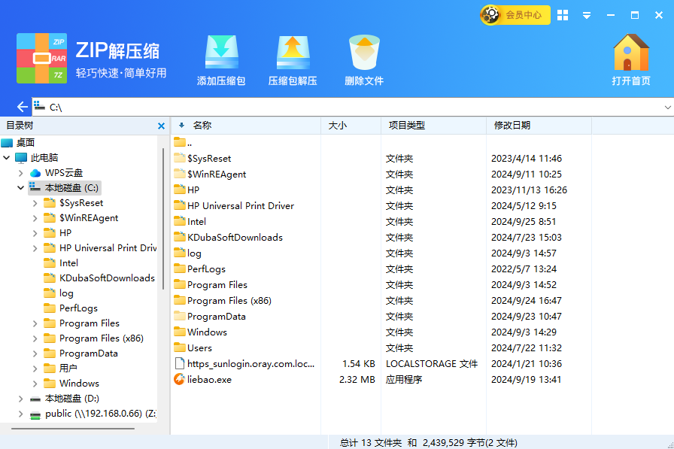This screenshot has width=674, height=449.
Task: Select the liebao.exe file icon
Action: tap(179, 380)
